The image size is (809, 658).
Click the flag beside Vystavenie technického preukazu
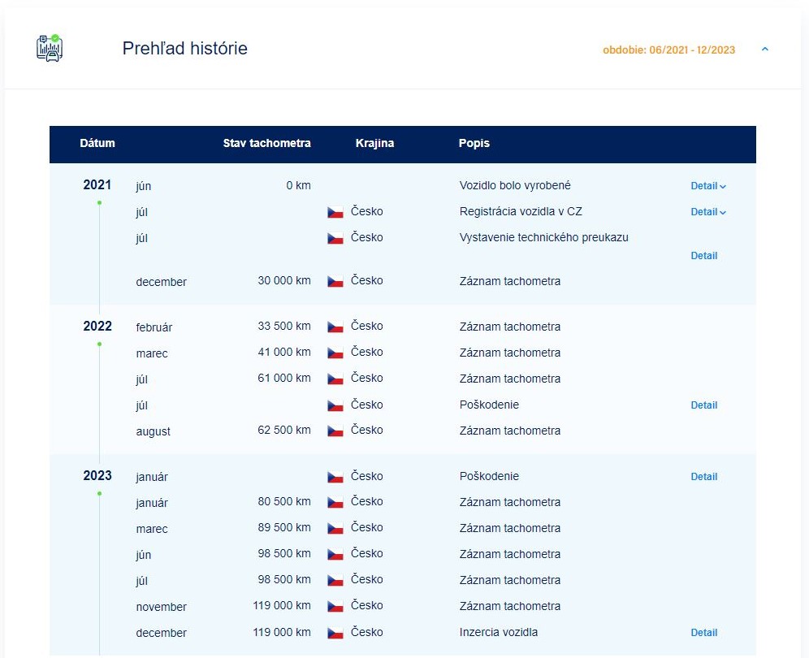[335, 238]
